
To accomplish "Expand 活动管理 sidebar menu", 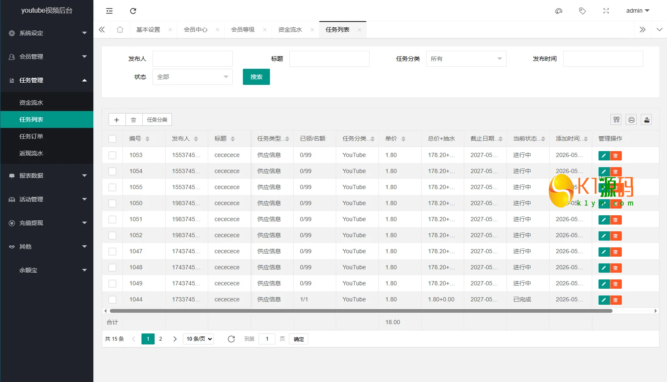I will click(47, 199).
